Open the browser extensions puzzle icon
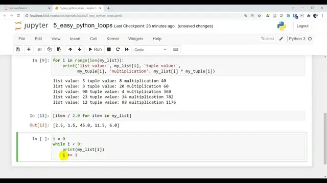Viewport: 327px width, 183px height. 309,16
